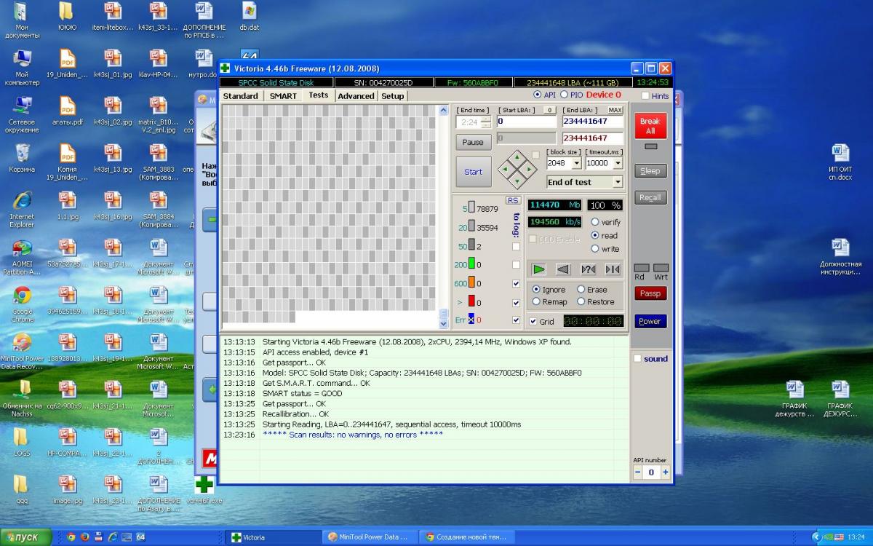
Task: Decrease the API number with minus
Action: pos(638,472)
